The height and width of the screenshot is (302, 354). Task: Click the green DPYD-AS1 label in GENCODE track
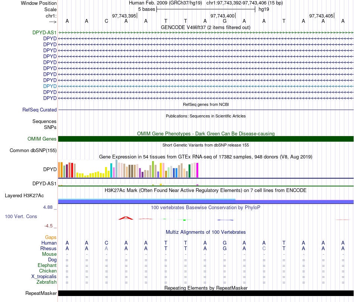point(44,32)
